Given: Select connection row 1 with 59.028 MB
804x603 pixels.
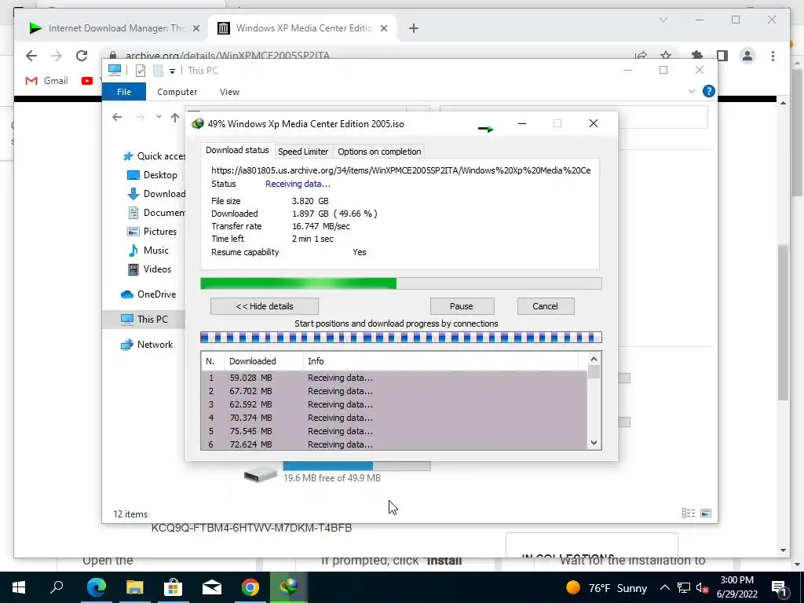Looking at the screenshot, I should coord(394,378).
